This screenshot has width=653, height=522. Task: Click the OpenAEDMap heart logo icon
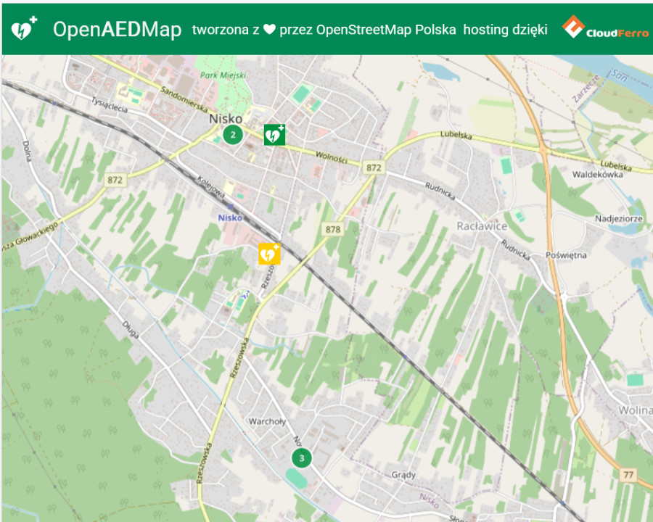[24, 29]
